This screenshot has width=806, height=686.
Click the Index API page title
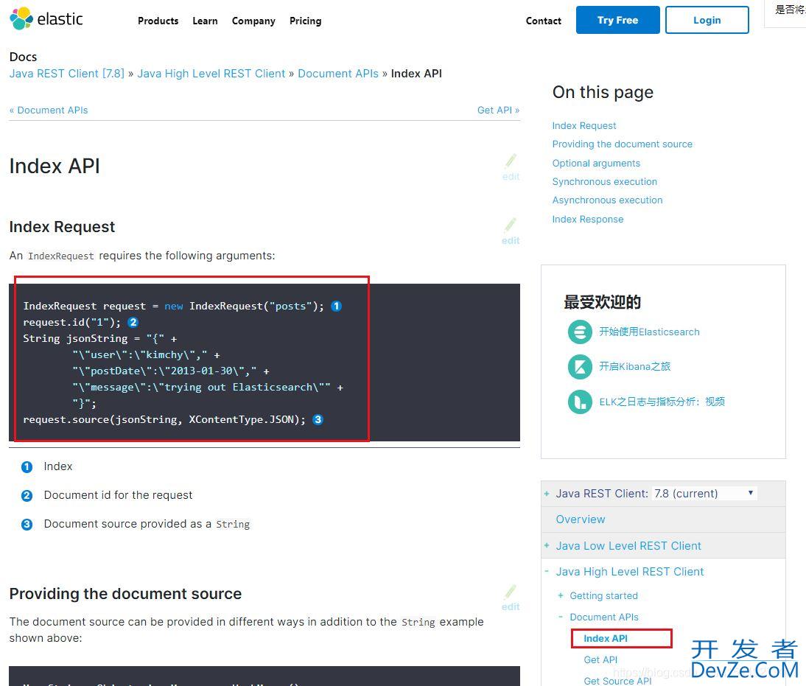[x=55, y=166]
